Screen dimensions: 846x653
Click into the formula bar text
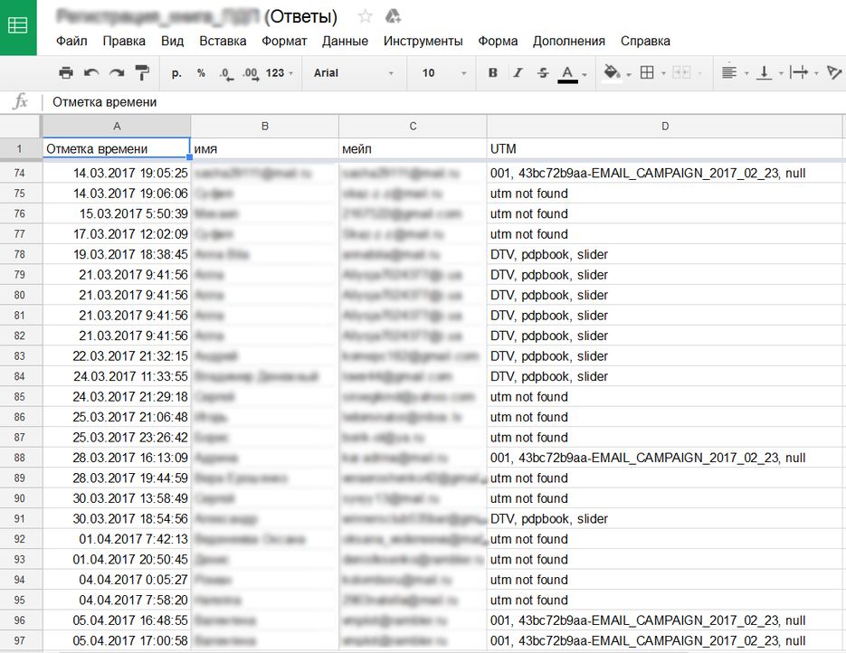click(x=104, y=102)
